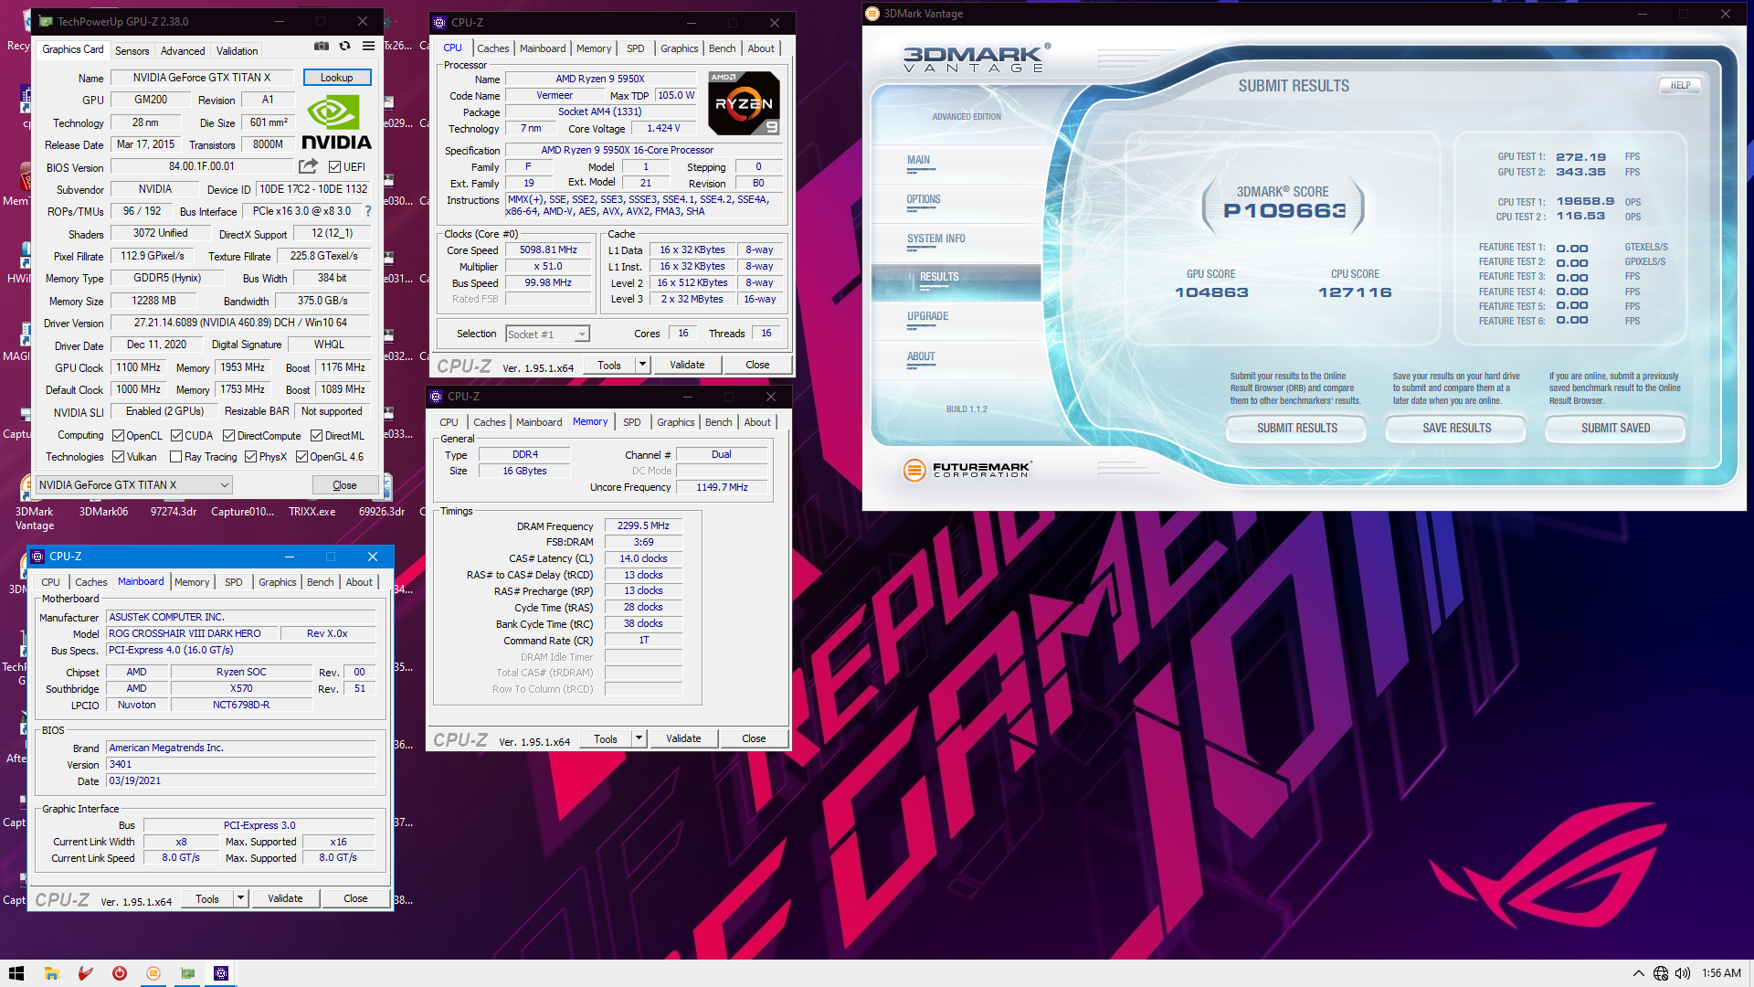
Task: Toggle the OpenGL 4.6 checkbox
Action: click(x=301, y=457)
